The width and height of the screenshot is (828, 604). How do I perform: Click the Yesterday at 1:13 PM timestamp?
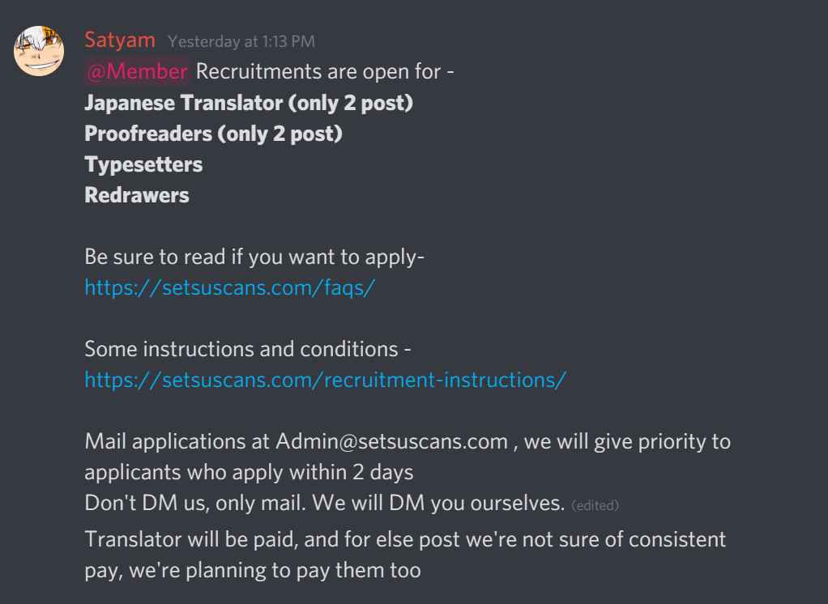click(x=242, y=41)
